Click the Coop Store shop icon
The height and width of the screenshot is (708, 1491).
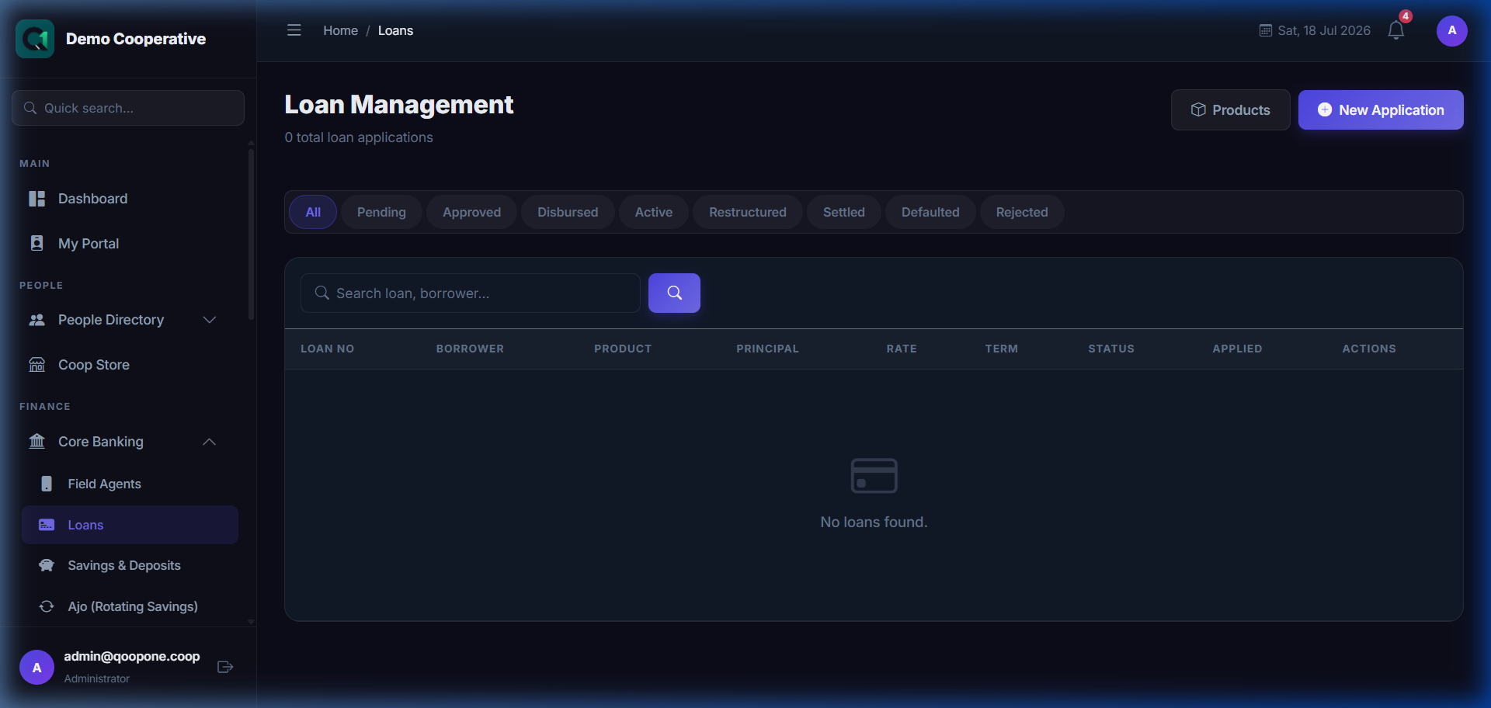coord(36,365)
